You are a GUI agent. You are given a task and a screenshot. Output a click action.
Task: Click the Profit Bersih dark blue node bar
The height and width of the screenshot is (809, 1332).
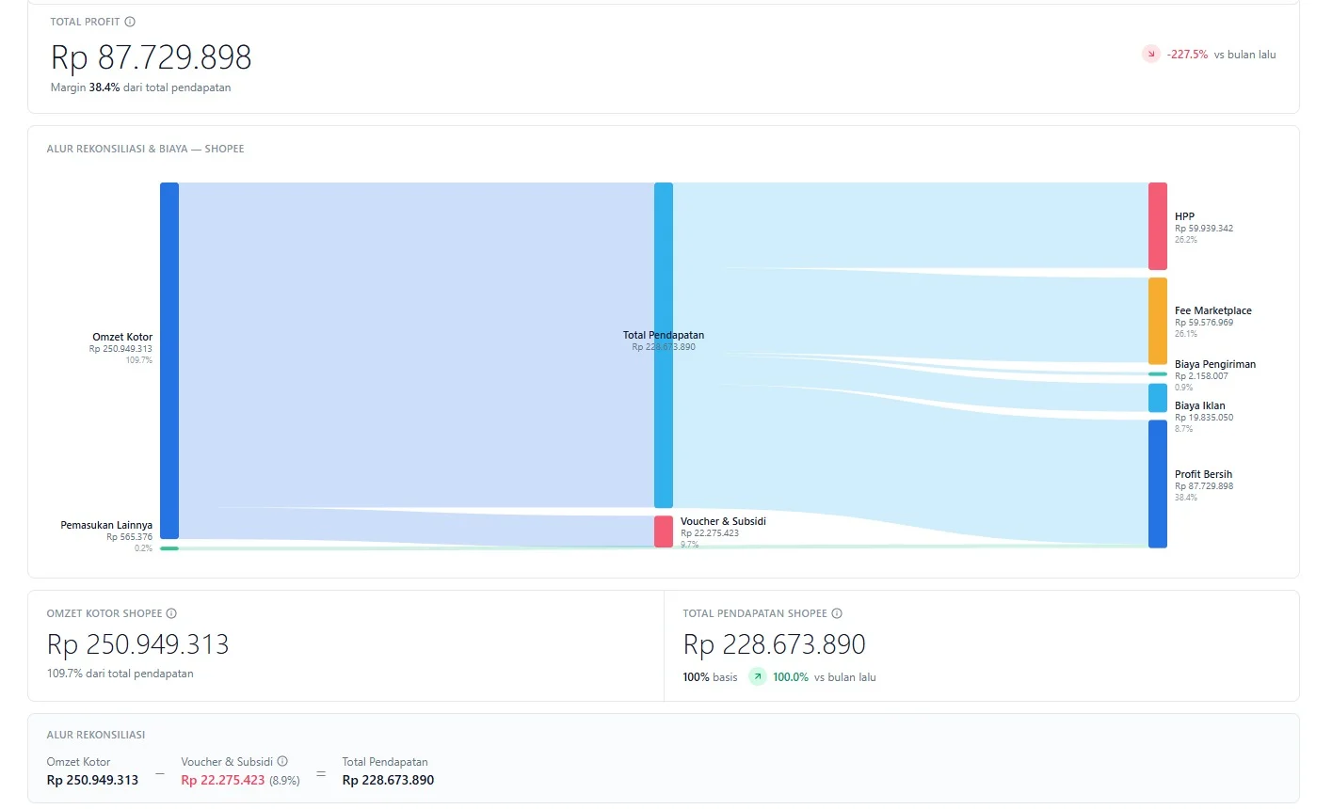pyautogui.click(x=1158, y=484)
